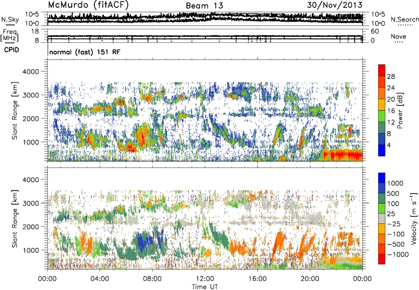Click the 28 label on the power colorbar
The image size is (419, 290).
(391, 76)
